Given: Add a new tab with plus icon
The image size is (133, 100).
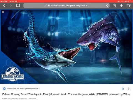Looking at the screenshot, I should point(121,6).
